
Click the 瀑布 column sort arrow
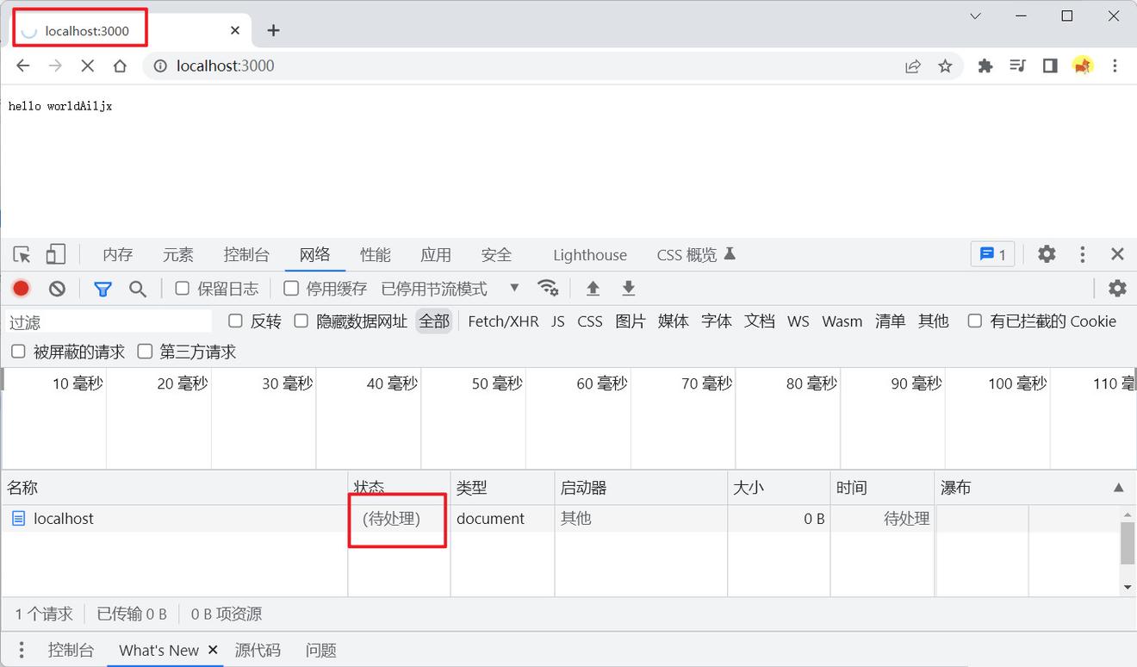click(1118, 488)
